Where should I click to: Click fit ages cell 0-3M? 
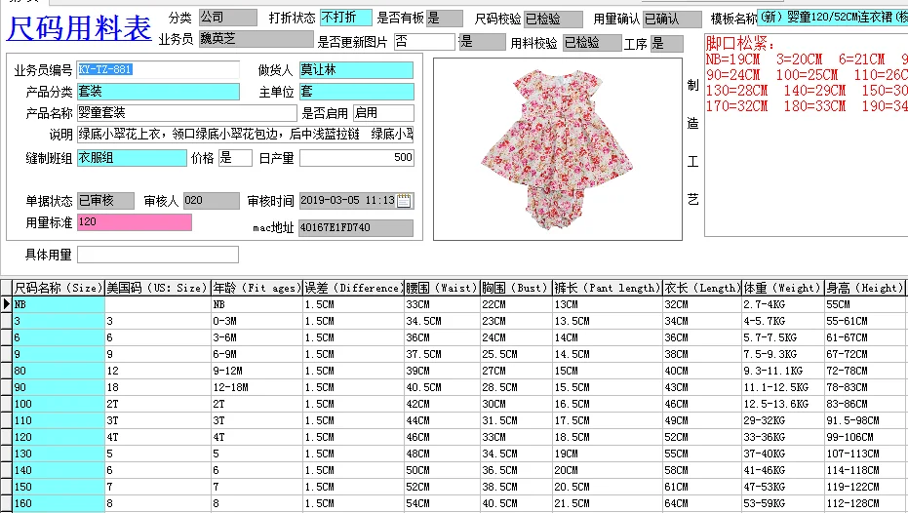(257, 321)
